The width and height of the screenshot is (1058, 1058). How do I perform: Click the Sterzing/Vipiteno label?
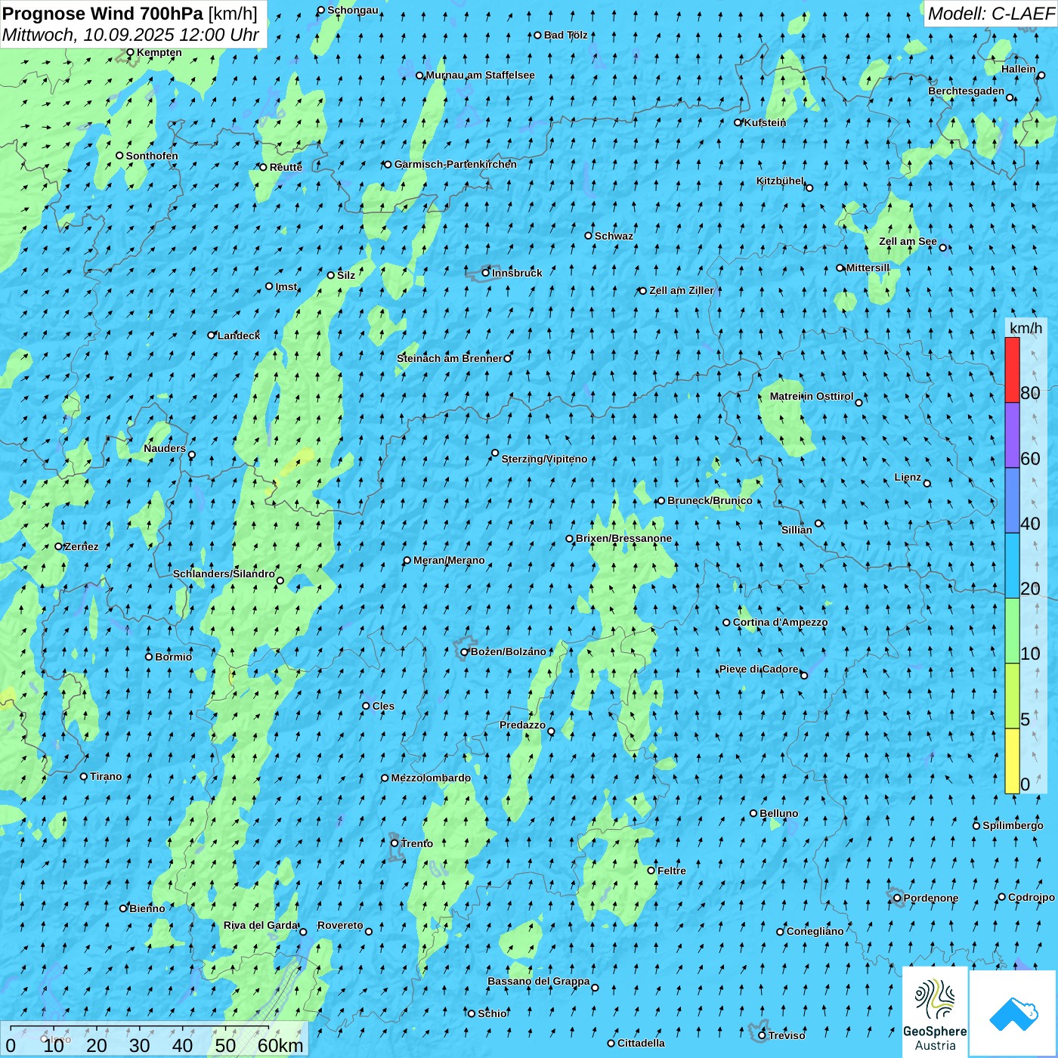(x=544, y=459)
